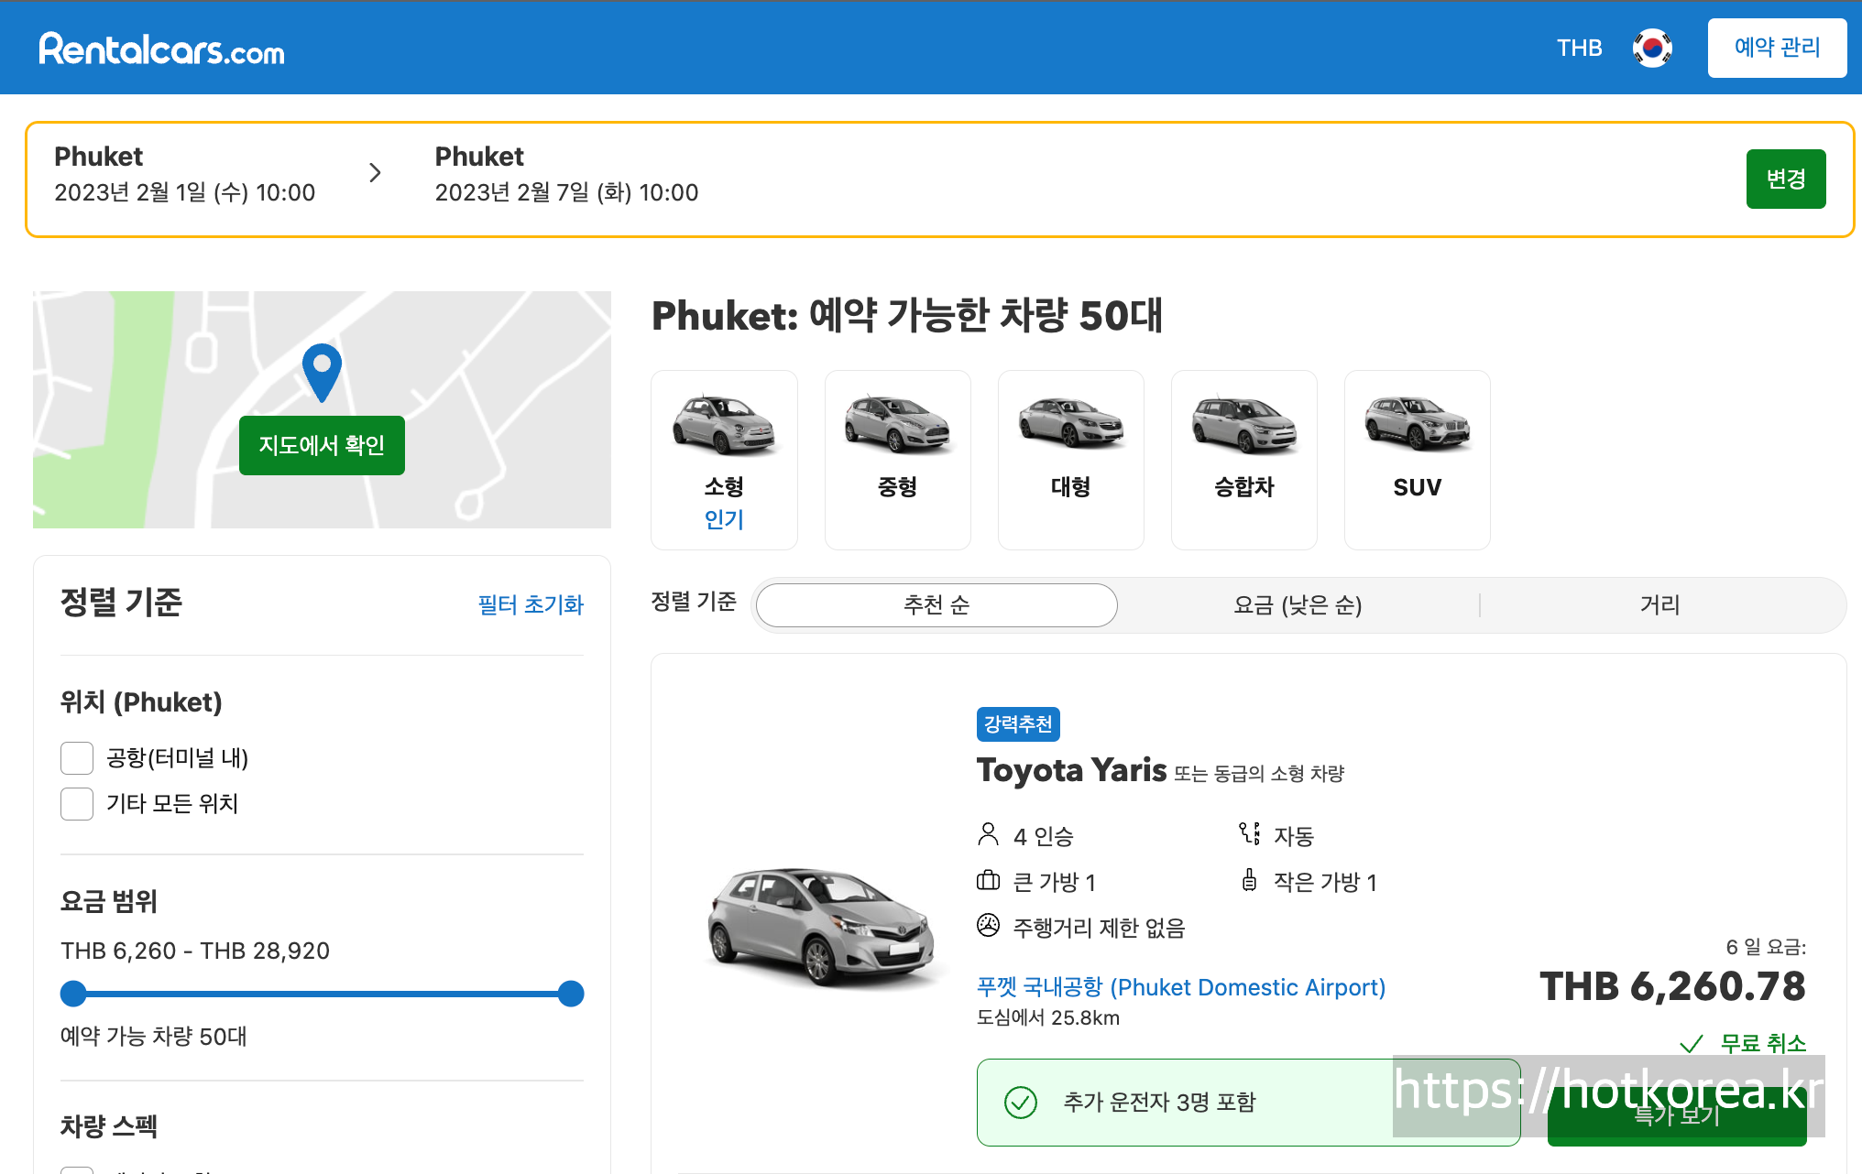Select the 승합차 van category
Image resolution: width=1862 pixels, height=1174 pixels.
click(1243, 460)
